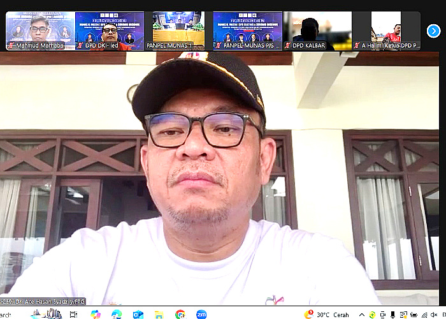Select A Halim's video thumbnail
The width and height of the screenshot is (446, 319).
coord(386,31)
